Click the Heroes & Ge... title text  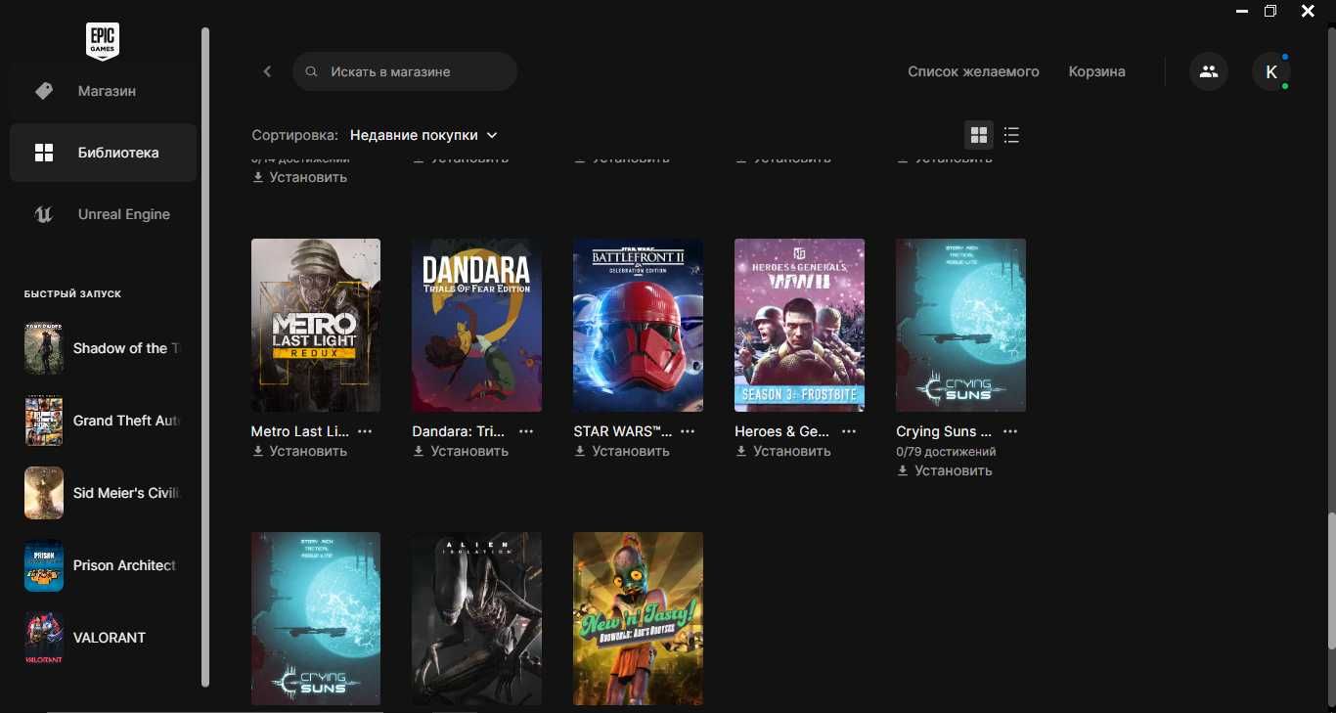pos(781,431)
